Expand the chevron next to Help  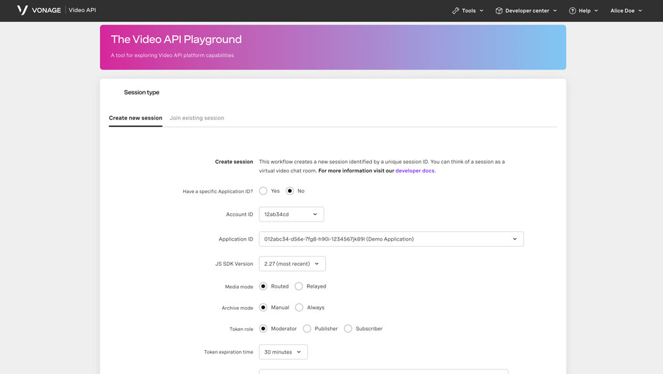click(596, 11)
